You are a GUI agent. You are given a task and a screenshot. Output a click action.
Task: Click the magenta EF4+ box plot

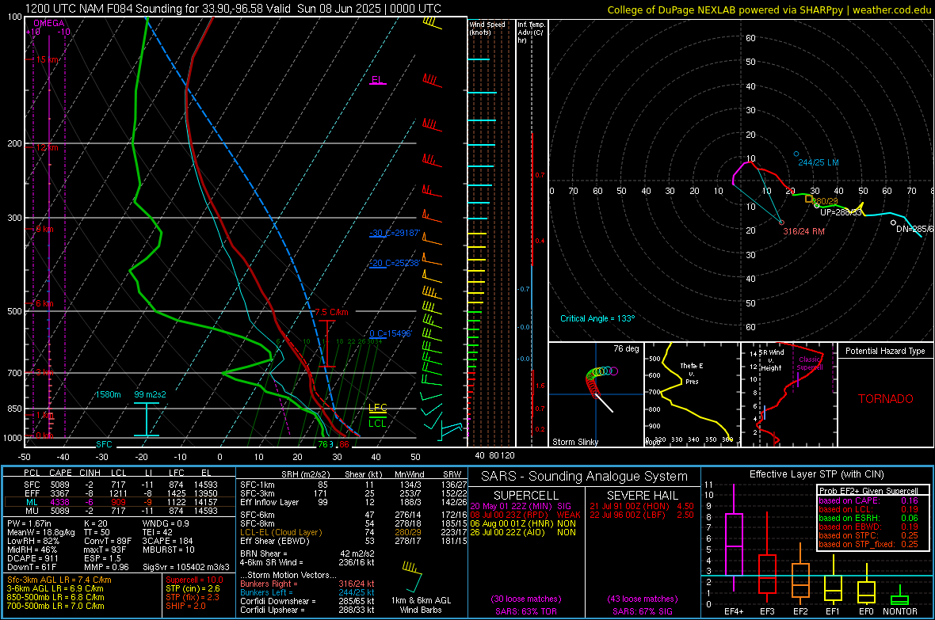pyautogui.click(x=734, y=538)
